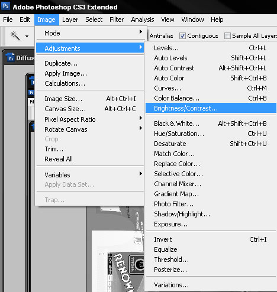Apply Invert adjustment

click(x=211, y=239)
